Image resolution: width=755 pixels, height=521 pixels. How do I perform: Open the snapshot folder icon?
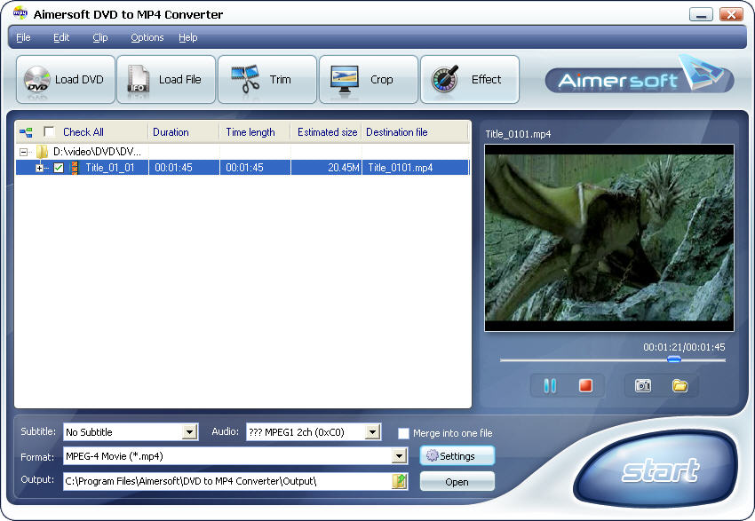[679, 385]
